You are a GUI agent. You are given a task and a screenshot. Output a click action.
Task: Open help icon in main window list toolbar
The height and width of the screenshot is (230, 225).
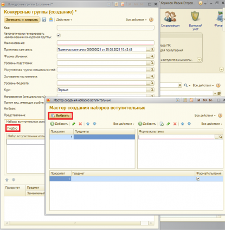click(218, 85)
